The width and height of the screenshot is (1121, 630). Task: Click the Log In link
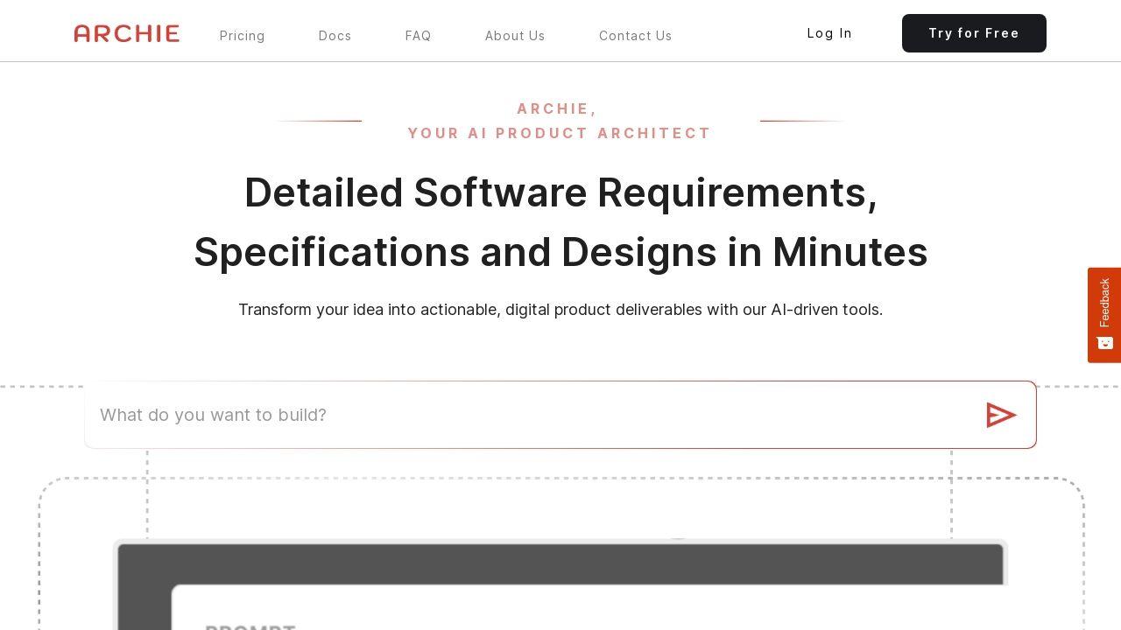pos(829,33)
